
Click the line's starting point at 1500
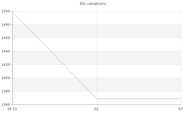[12, 11]
